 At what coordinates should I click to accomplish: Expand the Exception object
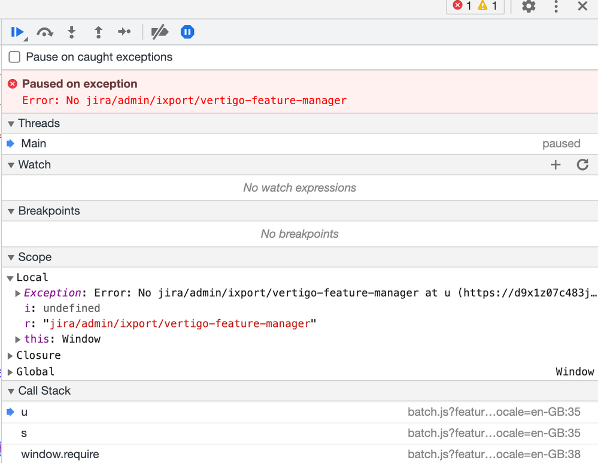(17, 293)
